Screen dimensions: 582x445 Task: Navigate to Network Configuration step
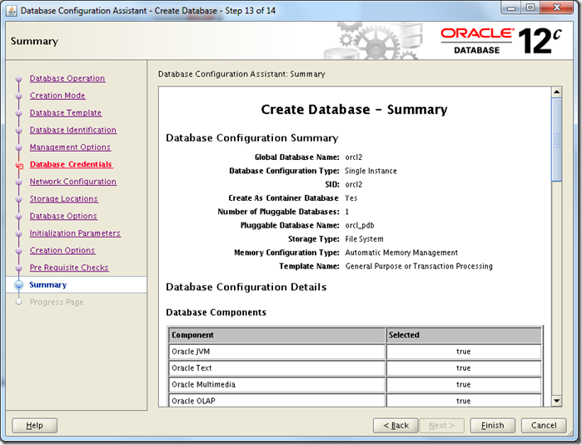click(x=73, y=182)
